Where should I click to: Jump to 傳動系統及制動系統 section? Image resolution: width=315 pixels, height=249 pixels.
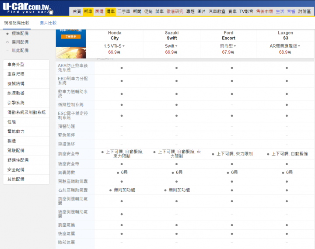pos(26,112)
